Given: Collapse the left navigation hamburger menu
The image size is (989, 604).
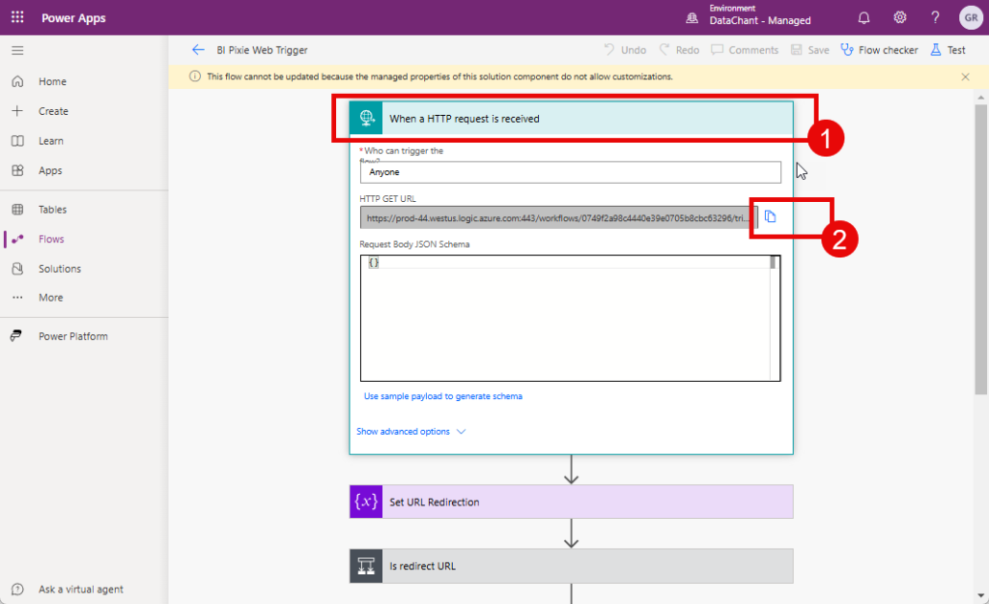Looking at the screenshot, I should pos(17,50).
